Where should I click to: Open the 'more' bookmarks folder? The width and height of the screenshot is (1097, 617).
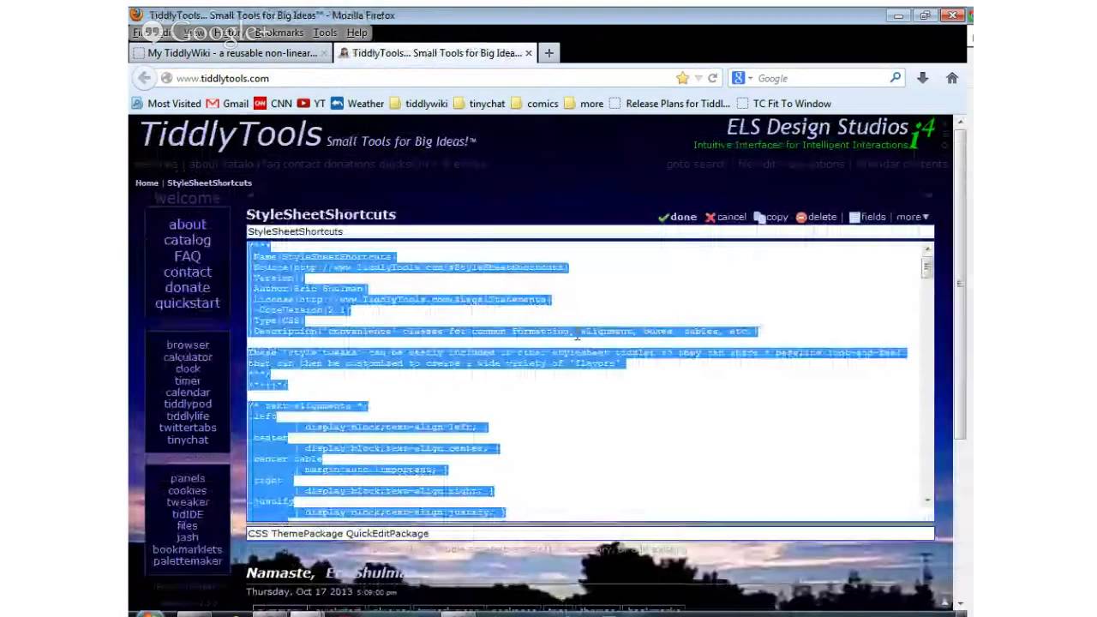coord(584,104)
